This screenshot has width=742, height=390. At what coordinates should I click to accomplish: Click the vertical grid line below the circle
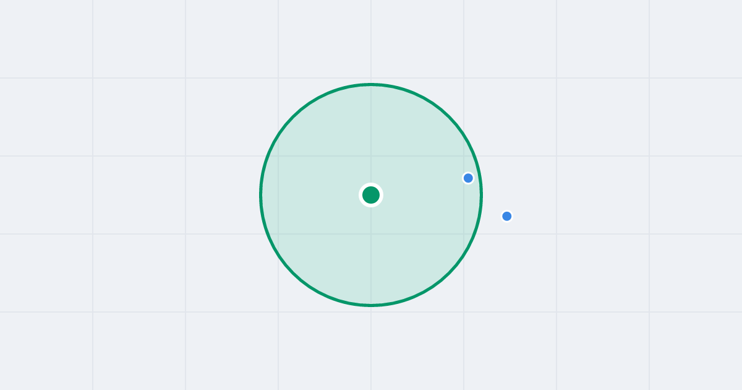pos(371,348)
